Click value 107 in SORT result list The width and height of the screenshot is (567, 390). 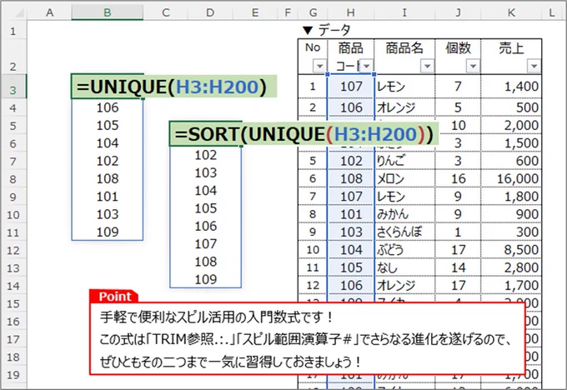click(x=205, y=244)
